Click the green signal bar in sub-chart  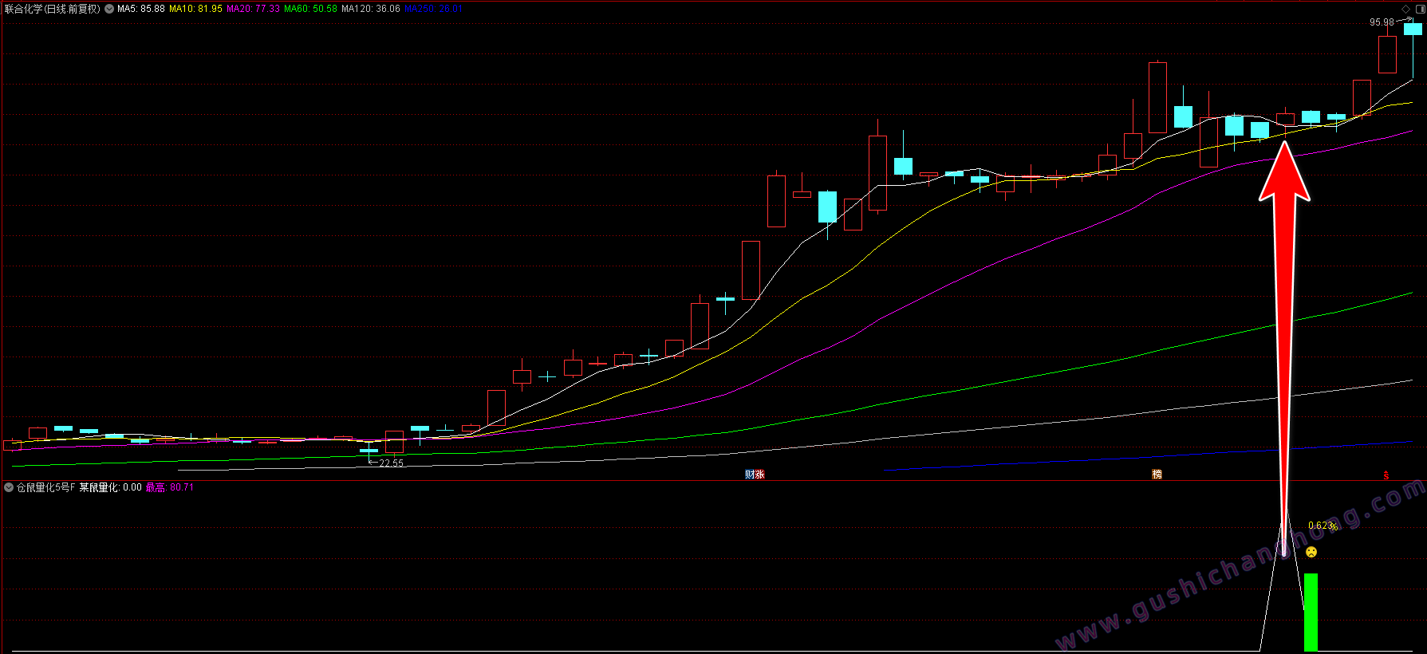pyautogui.click(x=1311, y=613)
